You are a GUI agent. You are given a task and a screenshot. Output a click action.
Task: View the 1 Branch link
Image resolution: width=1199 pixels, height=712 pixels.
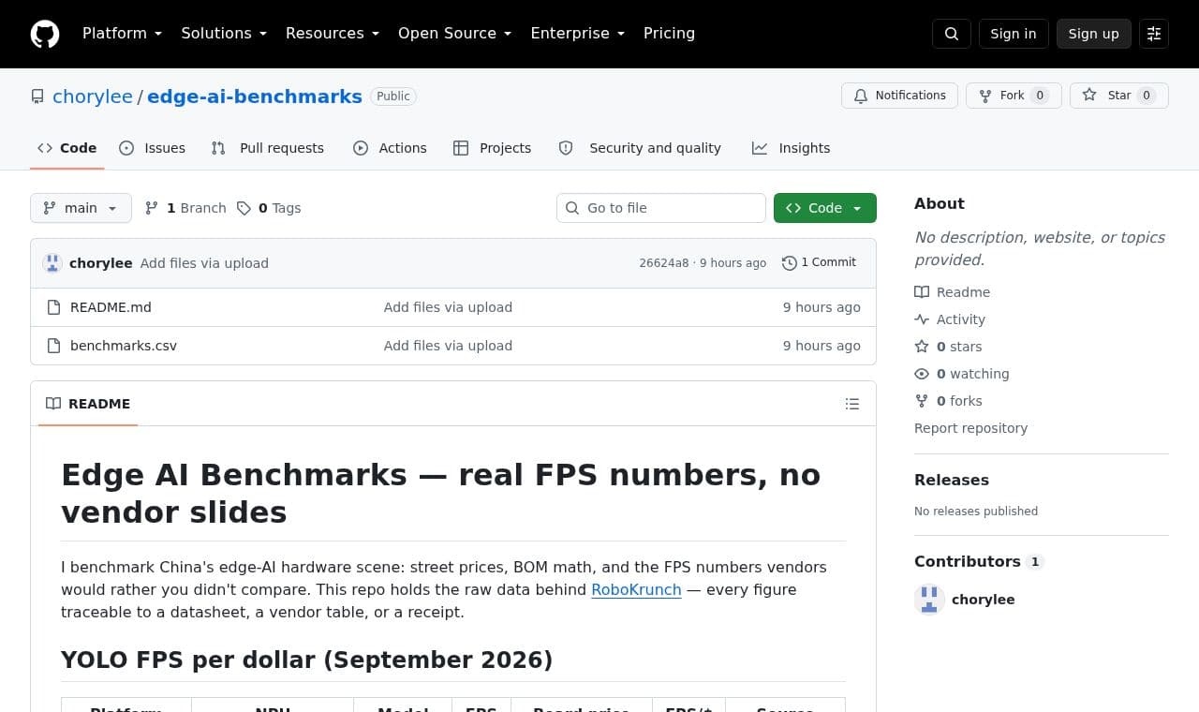[x=185, y=208]
